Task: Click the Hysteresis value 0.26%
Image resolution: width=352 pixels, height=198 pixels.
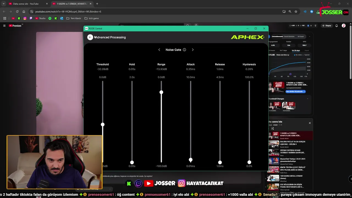Action: [249, 69]
